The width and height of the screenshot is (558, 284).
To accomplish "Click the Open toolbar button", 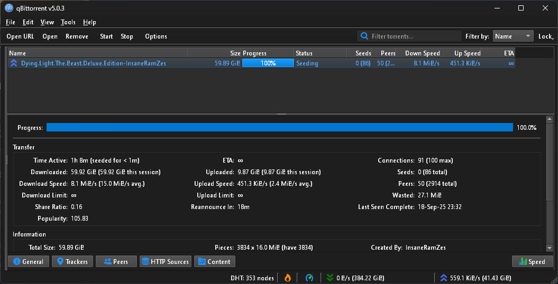I will point(50,36).
